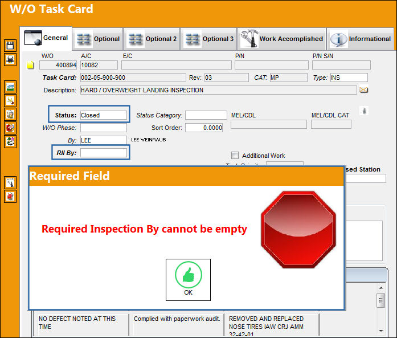Click the paperclip attachment icon
Viewport: 397px width, 338px height.
coord(364,111)
